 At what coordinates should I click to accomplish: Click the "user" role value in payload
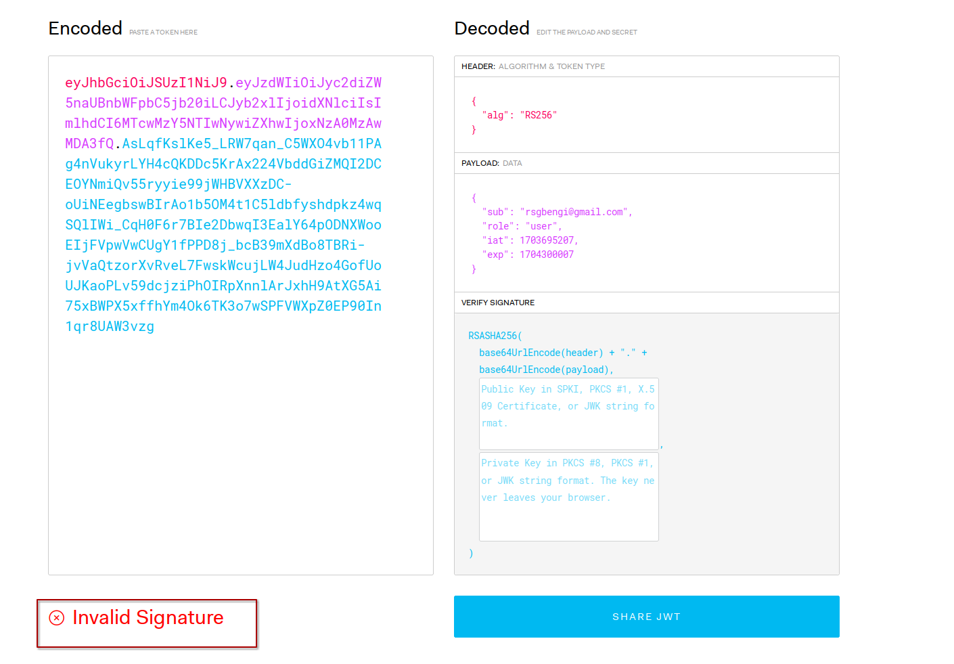pyautogui.click(x=541, y=226)
